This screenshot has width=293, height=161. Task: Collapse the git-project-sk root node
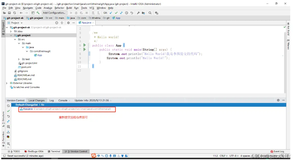pos(7,27)
